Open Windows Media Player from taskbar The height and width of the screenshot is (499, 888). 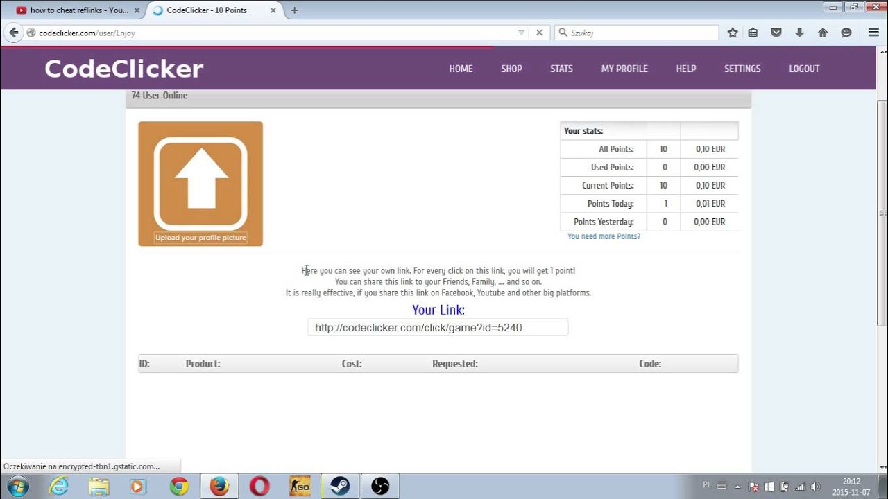coord(137,487)
